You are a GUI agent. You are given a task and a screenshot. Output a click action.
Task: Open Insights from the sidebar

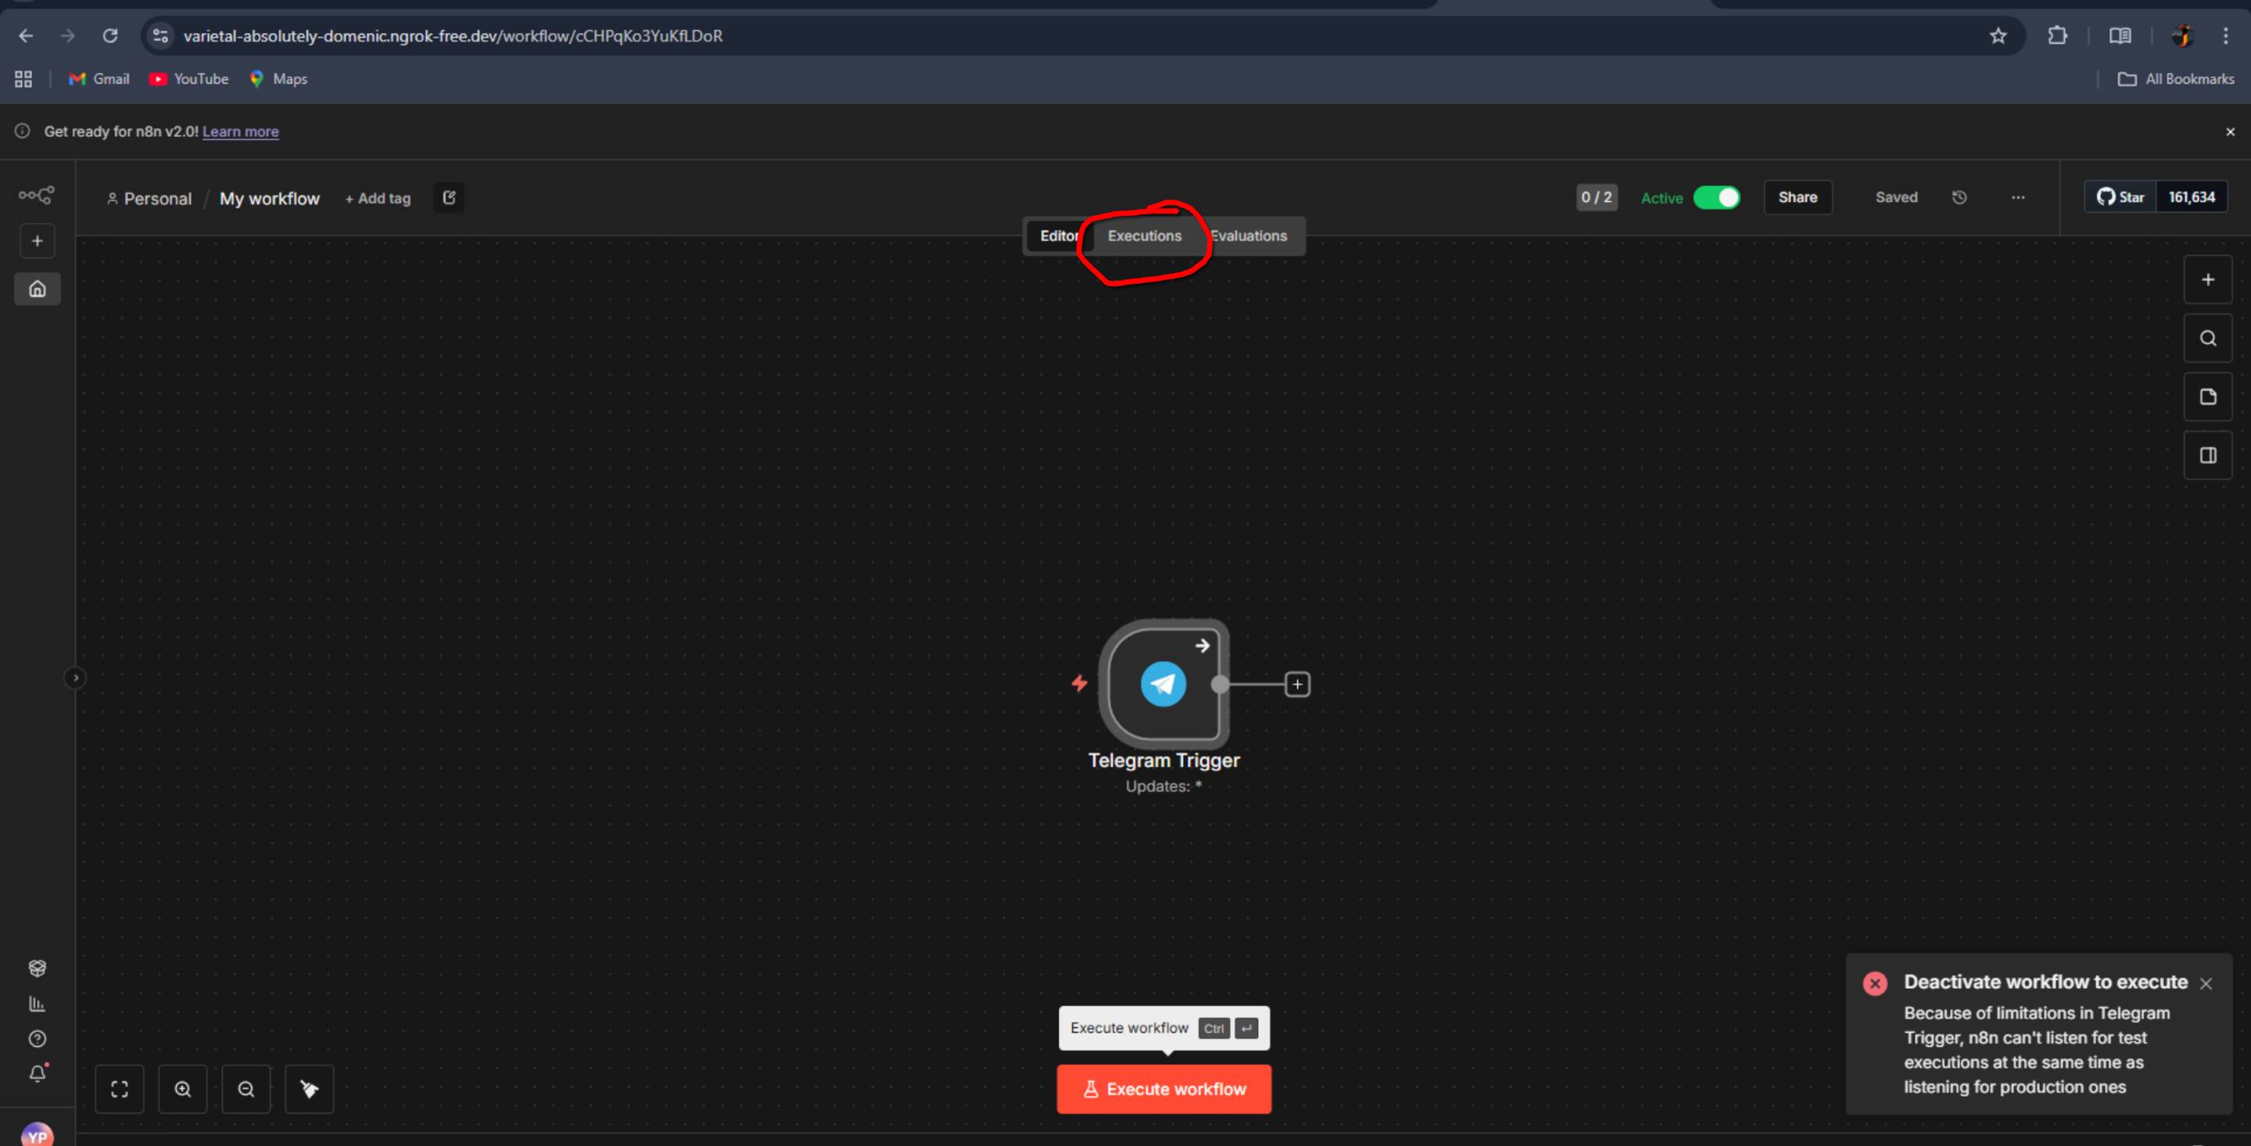pos(38,1004)
